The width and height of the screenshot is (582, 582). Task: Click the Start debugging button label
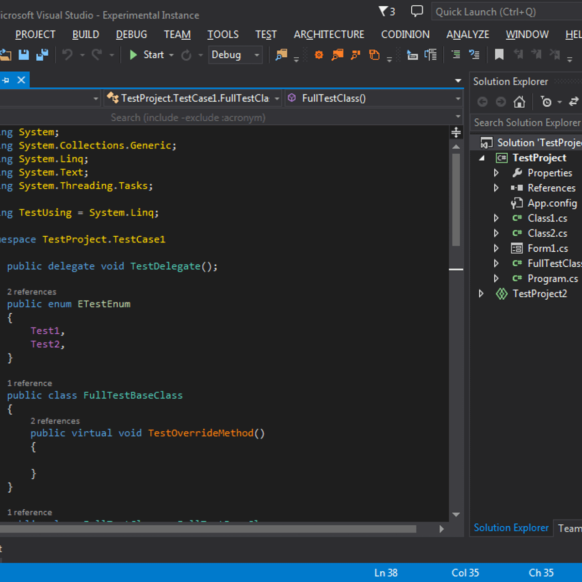154,55
